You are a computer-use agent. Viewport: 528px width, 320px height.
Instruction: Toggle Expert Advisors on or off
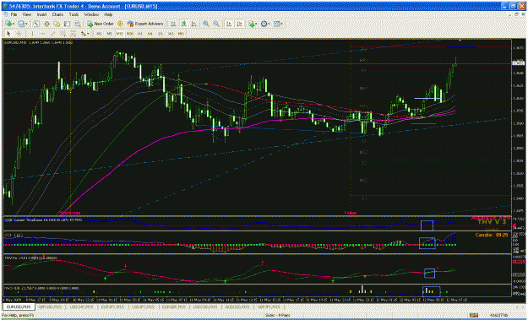click(x=145, y=24)
